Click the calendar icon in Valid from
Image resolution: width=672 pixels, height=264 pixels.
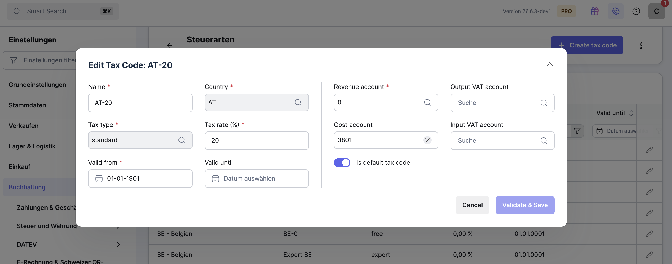[x=99, y=179]
